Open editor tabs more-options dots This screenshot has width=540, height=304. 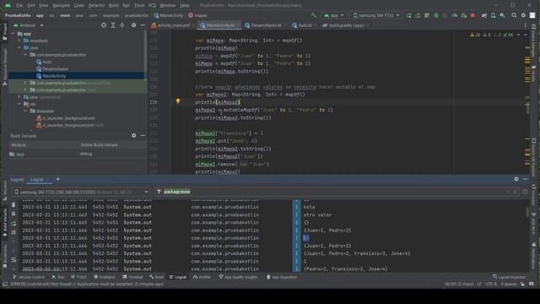click(x=525, y=25)
